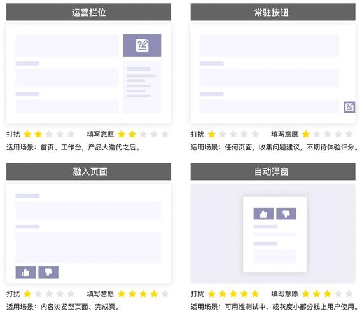362x318 pixels.
Task: Click thumbs-down button in 融入页面 mockup
Action: click(x=48, y=272)
